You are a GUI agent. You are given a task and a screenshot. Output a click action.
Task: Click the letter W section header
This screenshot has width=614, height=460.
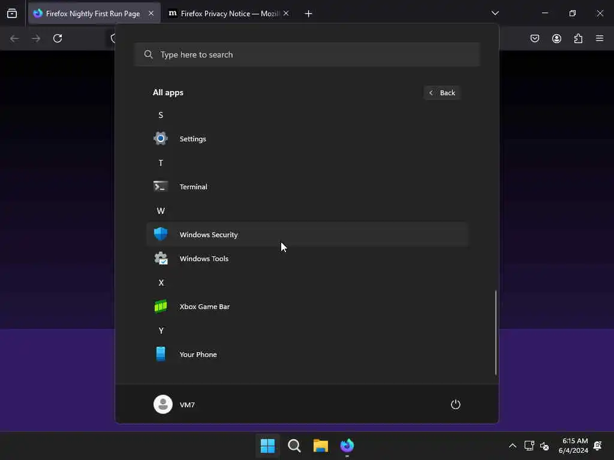tap(161, 211)
